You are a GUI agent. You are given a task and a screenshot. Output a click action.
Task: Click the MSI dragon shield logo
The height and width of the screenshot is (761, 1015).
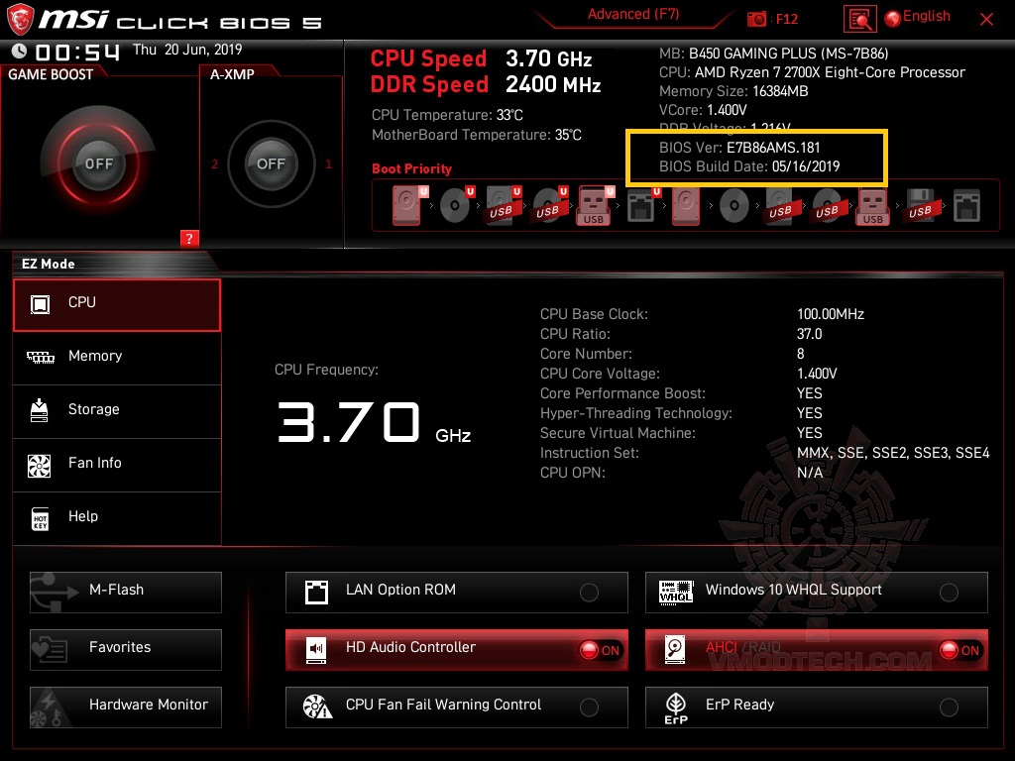(20, 20)
